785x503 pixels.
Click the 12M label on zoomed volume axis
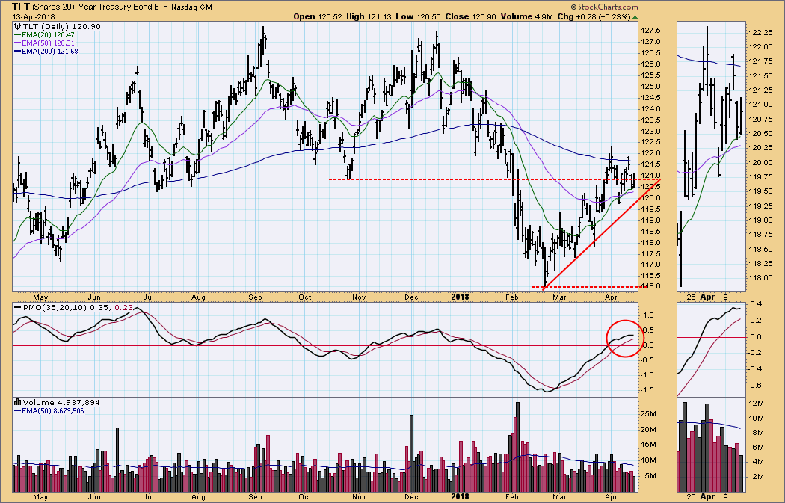pyautogui.click(x=756, y=404)
